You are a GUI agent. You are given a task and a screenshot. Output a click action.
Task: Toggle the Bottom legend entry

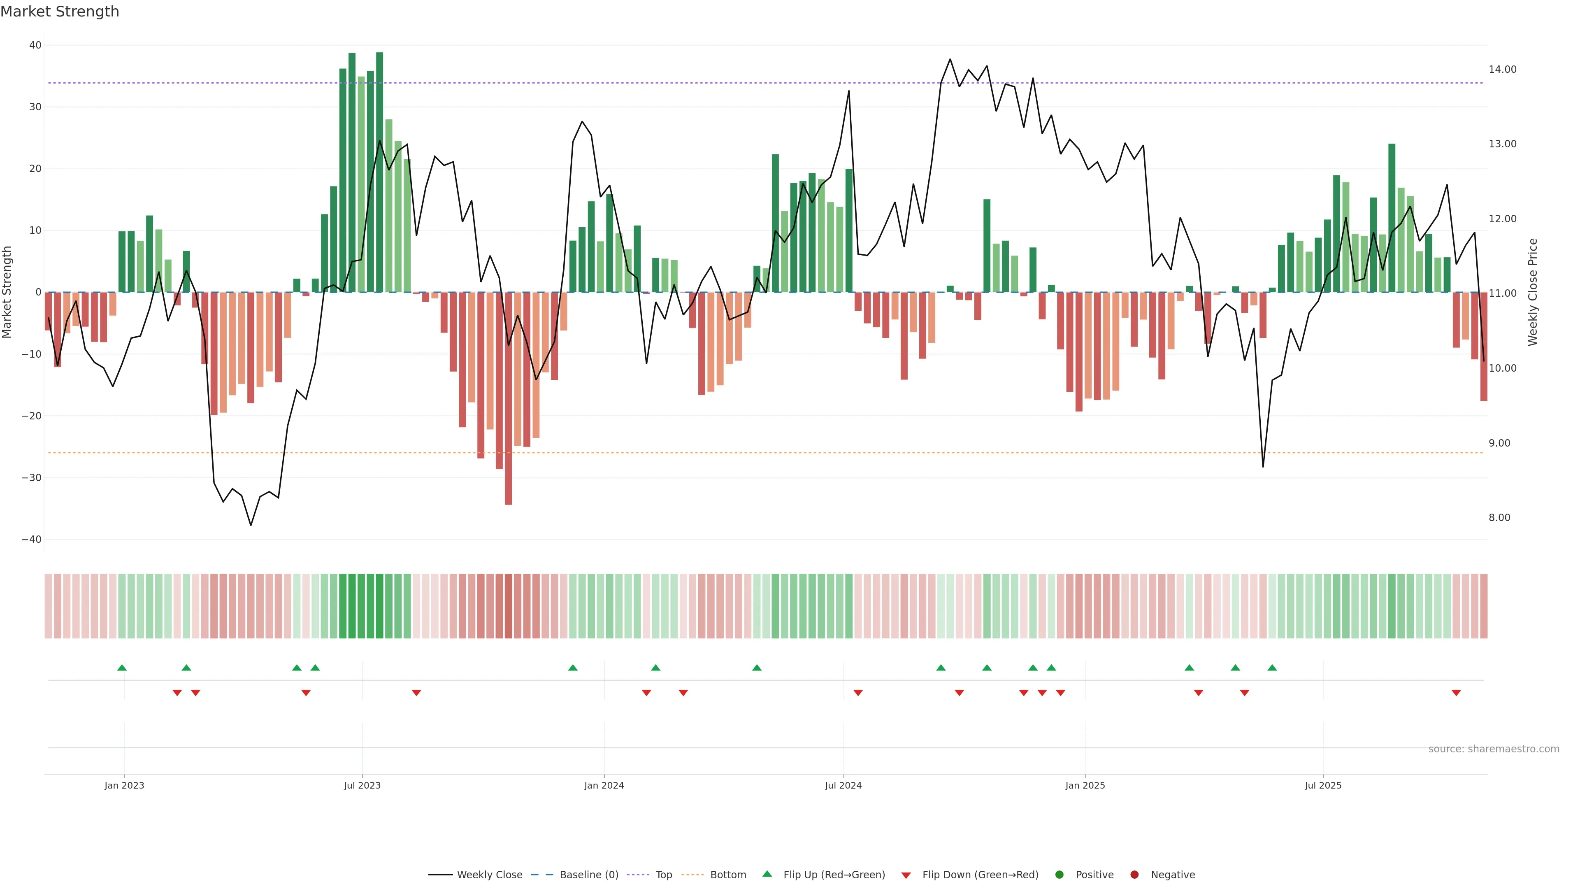click(x=727, y=875)
